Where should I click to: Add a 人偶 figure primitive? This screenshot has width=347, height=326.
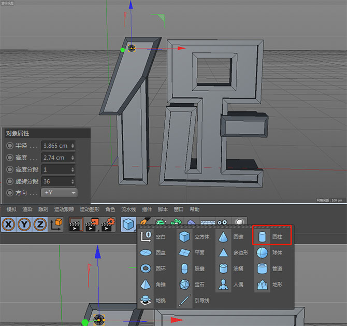[231, 285]
